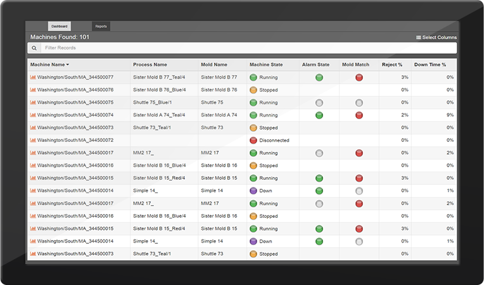Image resolution: width=484 pixels, height=285 pixels.
Task: Click the 3% Reject value for MA_344500077
Action: click(405, 77)
